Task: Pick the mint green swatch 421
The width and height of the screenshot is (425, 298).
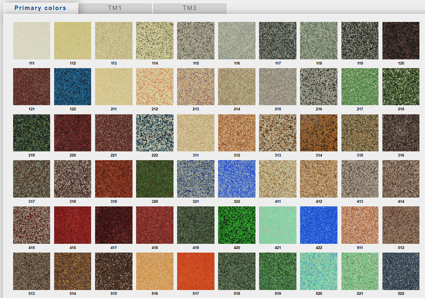Action: point(278,225)
